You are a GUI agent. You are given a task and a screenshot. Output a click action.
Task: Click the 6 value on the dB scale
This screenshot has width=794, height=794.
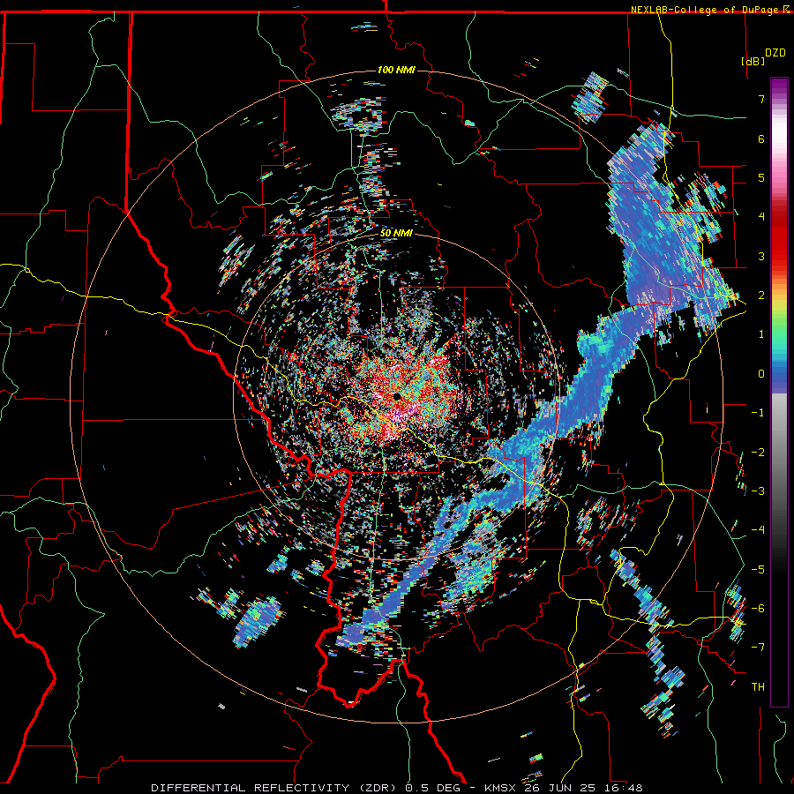[x=761, y=139]
